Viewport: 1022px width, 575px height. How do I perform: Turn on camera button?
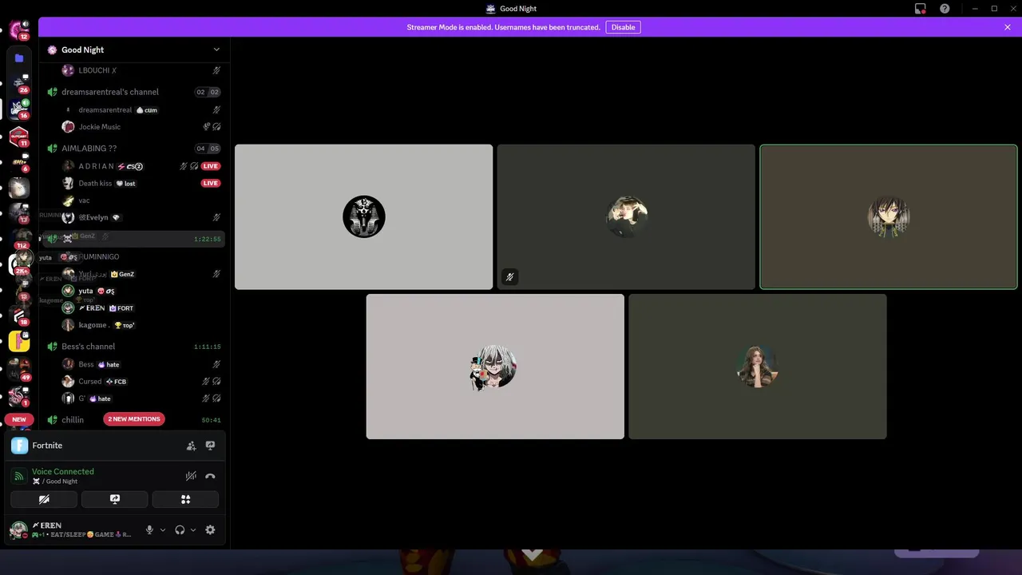tap(44, 499)
